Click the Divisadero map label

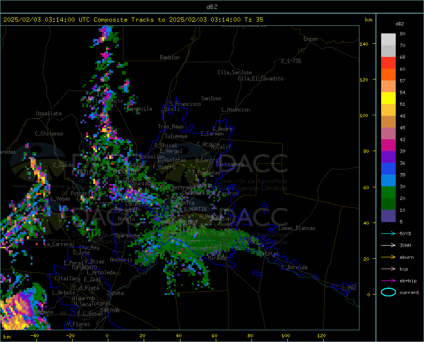click(230, 164)
